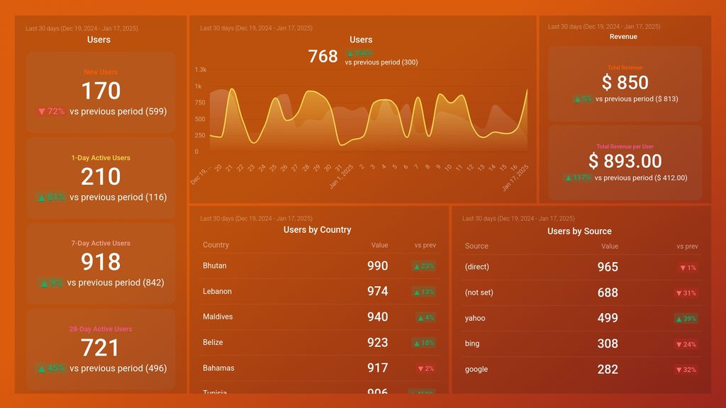Click 'vs previous period (842)' text
The width and height of the screenshot is (726, 408).
[x=116, y=283]
